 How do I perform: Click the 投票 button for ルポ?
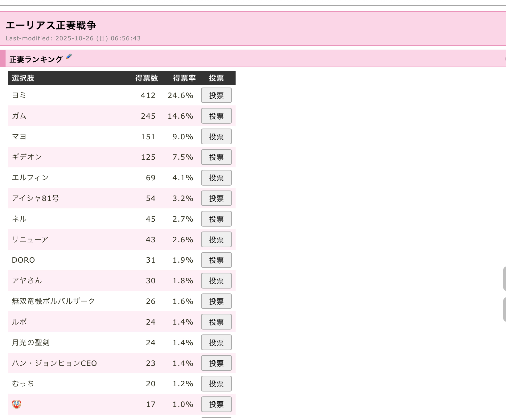[216, 322]
